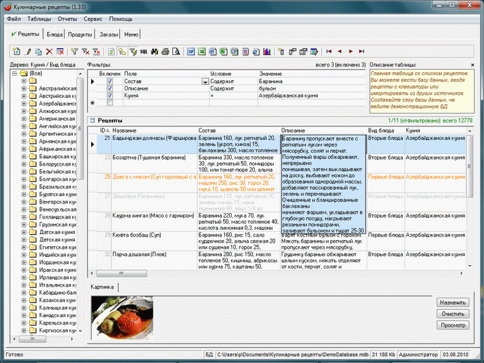Open the colorful bar chart icon
This screenshot has width=484, height=363.
267,52
